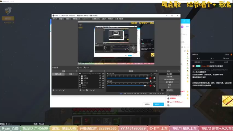Viewport: 233px width, 131px height.
Task: Expand the 水印组 source group
Action: tap(80, 78)
